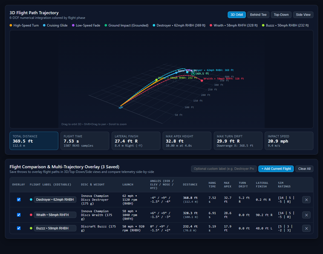Select the Total Distance stat card

coord(34,141)
